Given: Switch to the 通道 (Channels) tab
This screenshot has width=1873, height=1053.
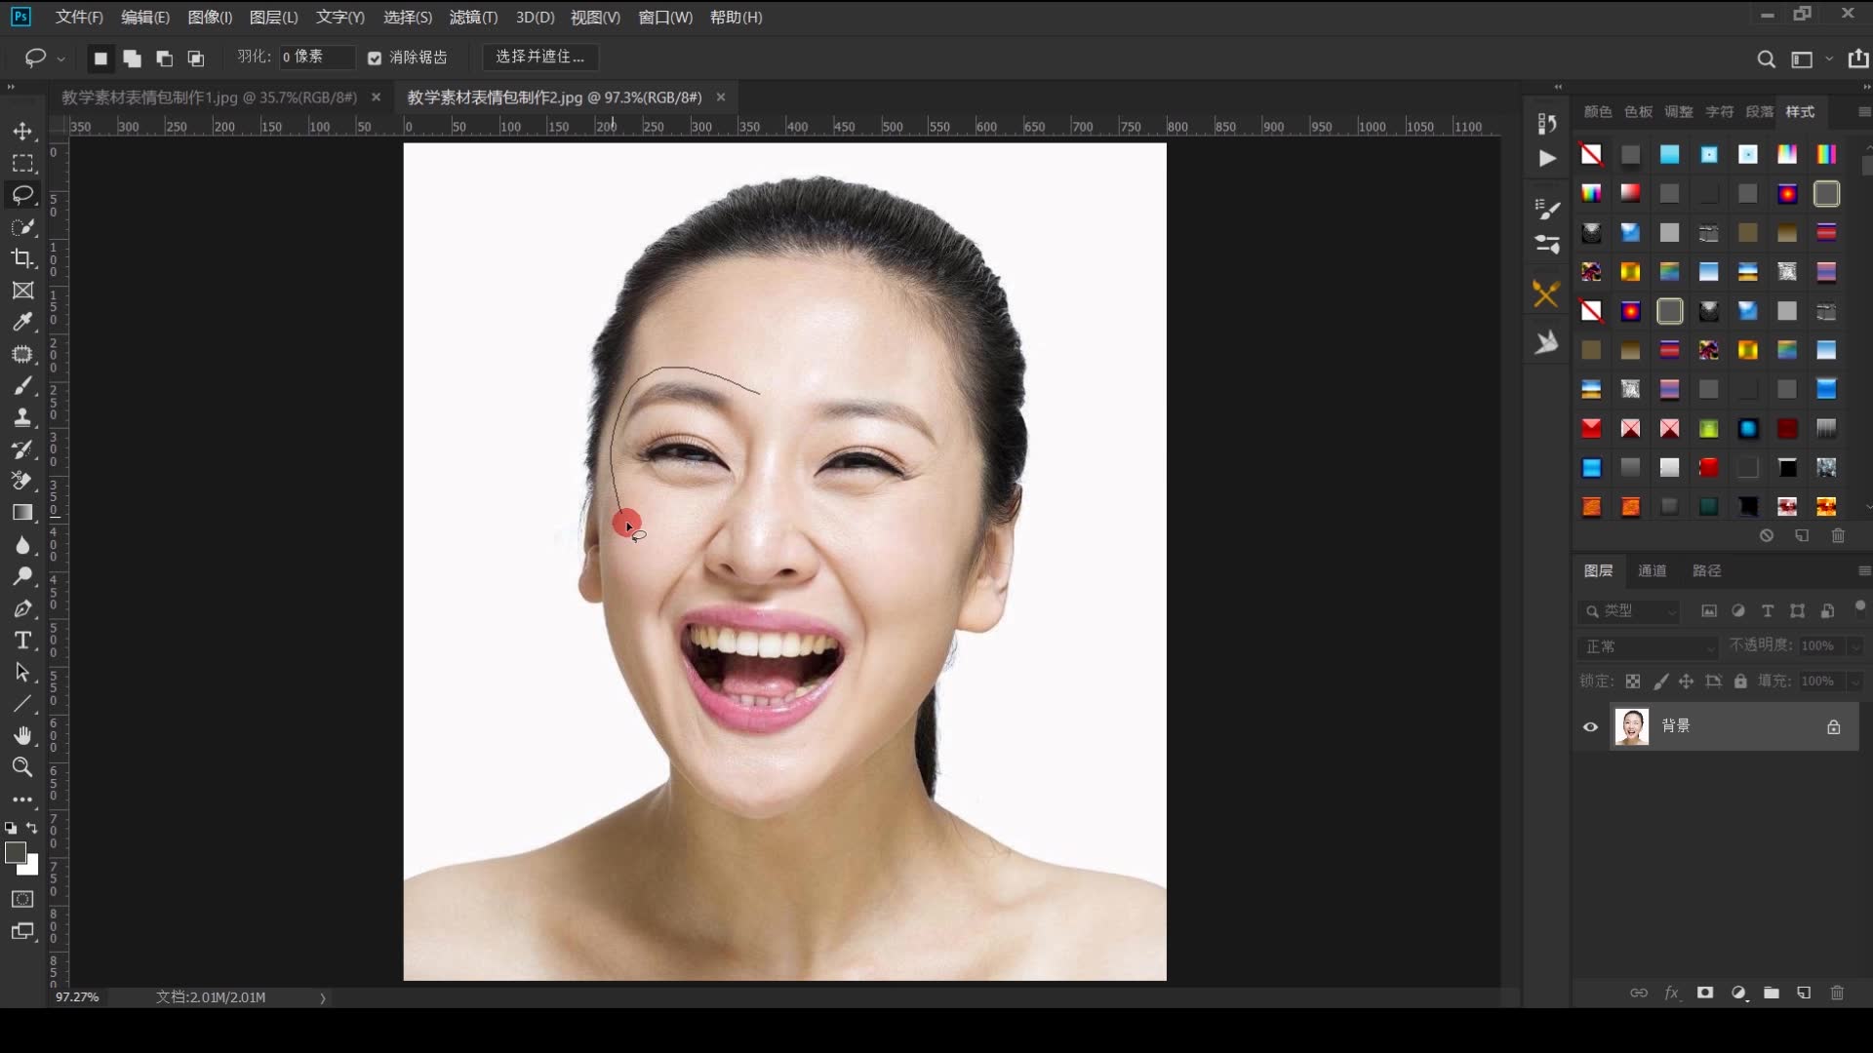Looking at the screenshot, I should 1652,571.
